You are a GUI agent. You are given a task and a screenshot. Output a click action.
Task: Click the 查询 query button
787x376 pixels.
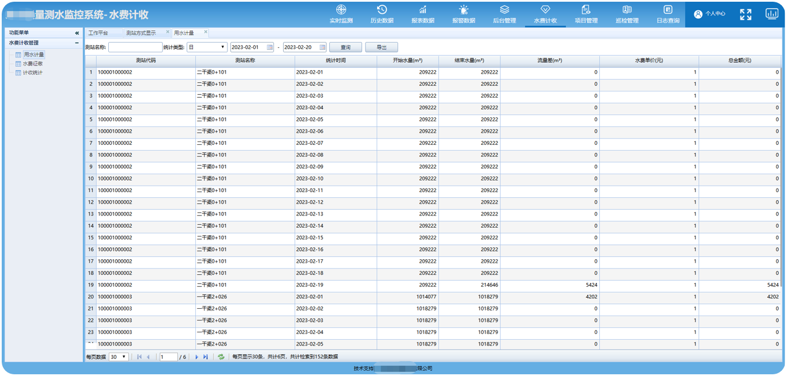(x=345, y=47)
